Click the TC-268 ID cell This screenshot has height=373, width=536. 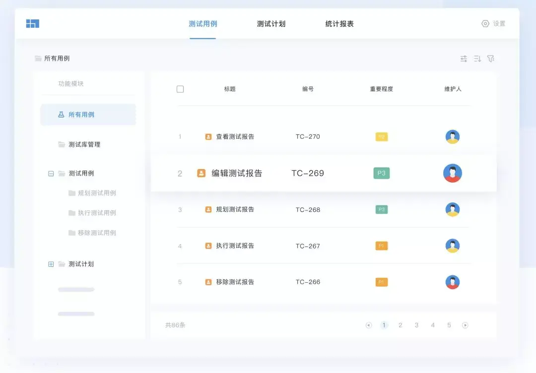point(308,210)
